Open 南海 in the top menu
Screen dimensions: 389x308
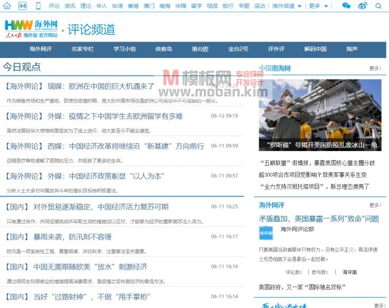pyautogui.click(x=165, y=6)
